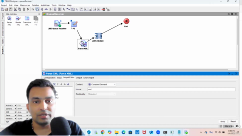Open the ActiveEn... palette button
This screenshot has width=242, height=136.
pos(11,105)
